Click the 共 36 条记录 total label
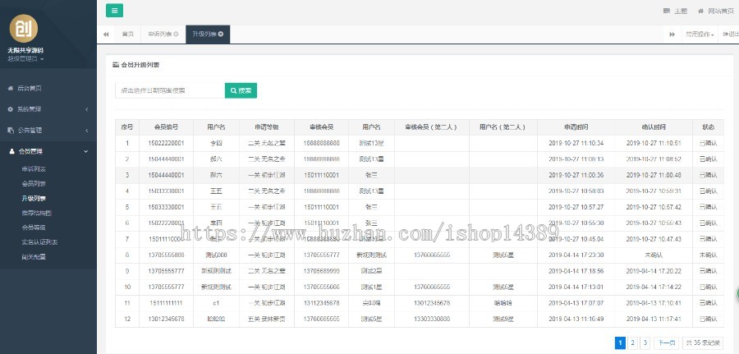This screenshot has height=354, width=739. 703,343
